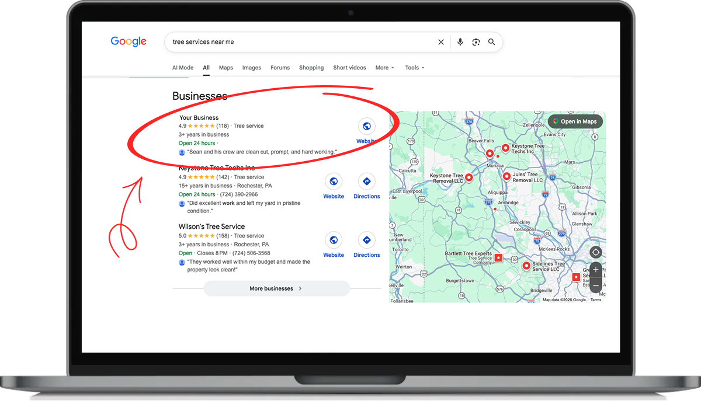Click the Businesses section heading
This screenshot has height=401, width=701.
point(200,96)
